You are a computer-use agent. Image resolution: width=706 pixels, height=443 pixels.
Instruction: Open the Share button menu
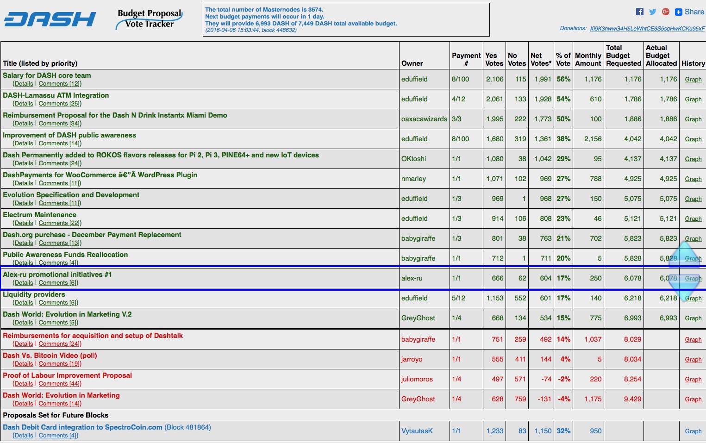coord(690,12)
